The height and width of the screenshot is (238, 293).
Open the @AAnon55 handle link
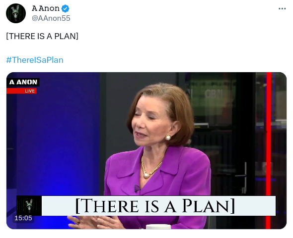[51, 18]
